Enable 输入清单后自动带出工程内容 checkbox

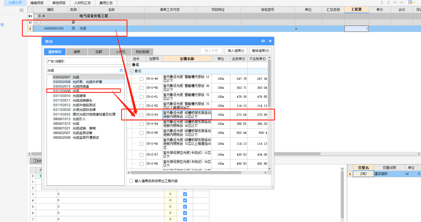click(x=131, y=181)
